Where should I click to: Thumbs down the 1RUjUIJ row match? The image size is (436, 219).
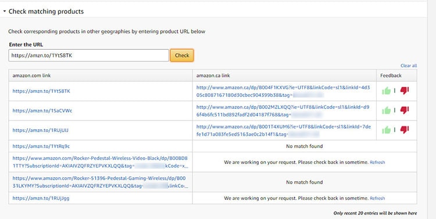[405, 130]
